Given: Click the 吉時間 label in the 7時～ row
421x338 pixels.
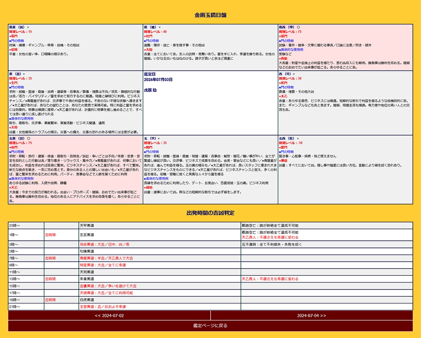Looking at the screenshot, I should pyautogui.click(x=50, y=258).
